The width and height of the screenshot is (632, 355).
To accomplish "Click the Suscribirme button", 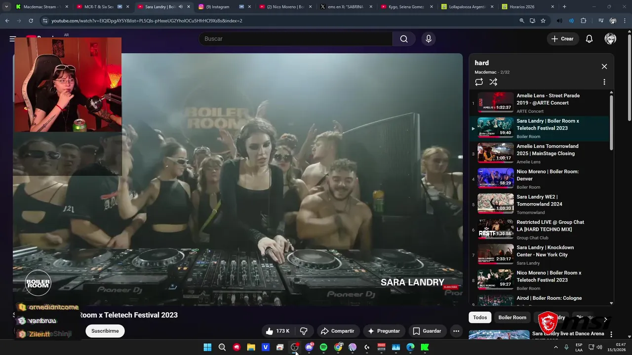I will [x=105, y=331].
